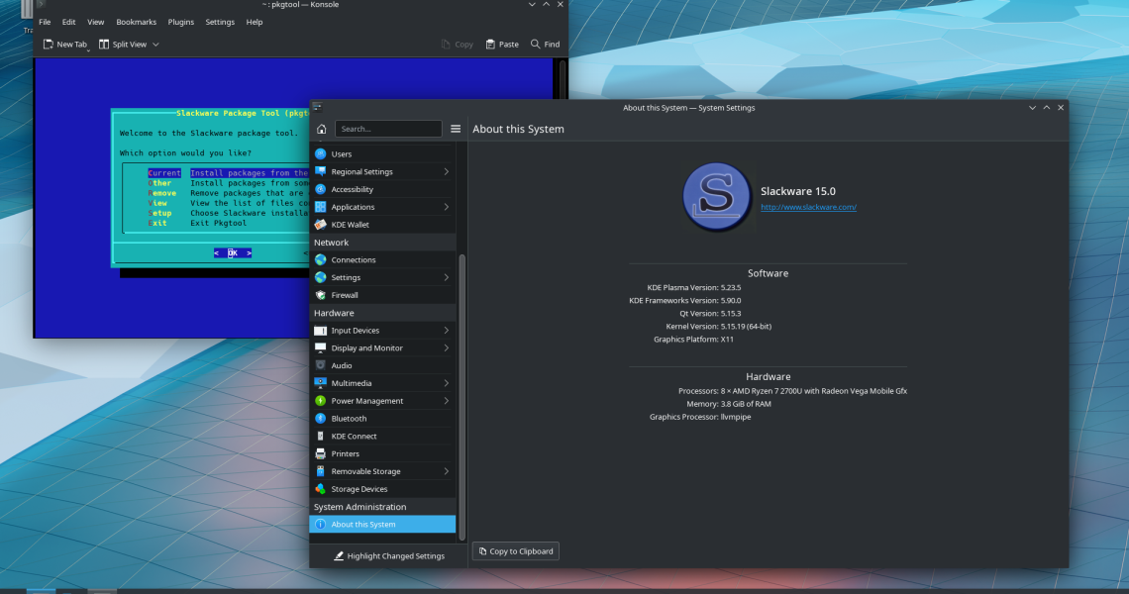Select KDE Wallet in sidebar
The height and width of the screenshot is (594, 1129).
350,225
